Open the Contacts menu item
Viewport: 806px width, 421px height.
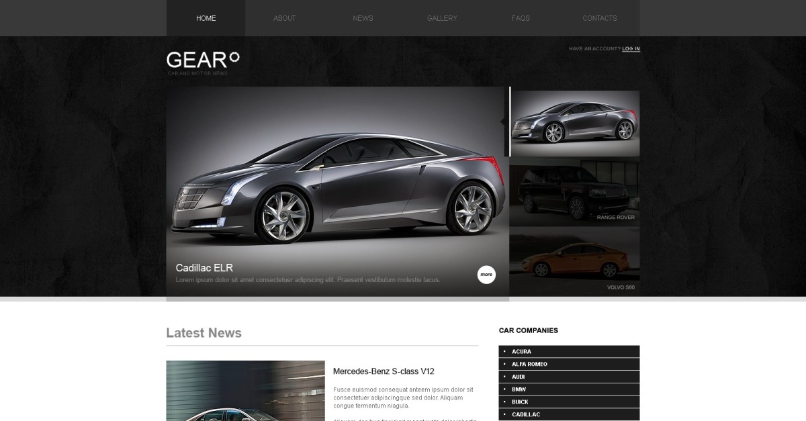point(600,18)
